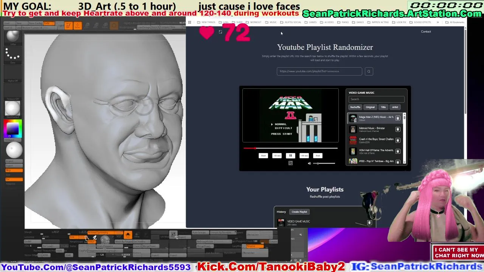Click the Rotate transform icon in ZBrush
Screen dimensions: 484x272
click(x=105, y=26)
